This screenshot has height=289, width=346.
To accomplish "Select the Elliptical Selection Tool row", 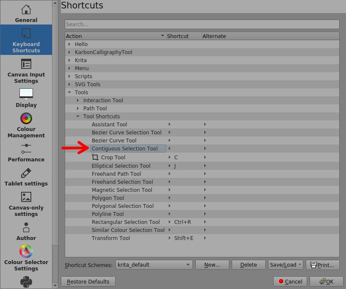I will 202,166.
